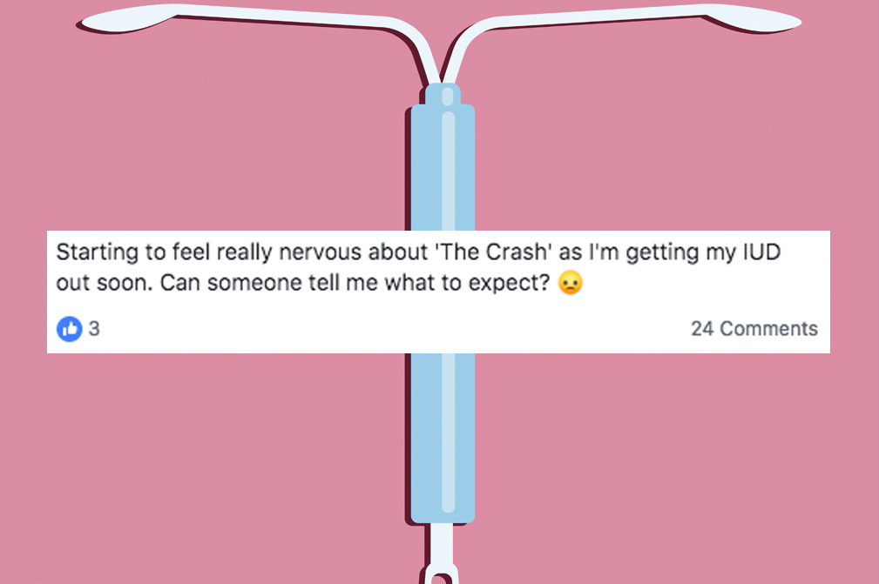Click the blue thumbs-up like icon

(70, 329)
